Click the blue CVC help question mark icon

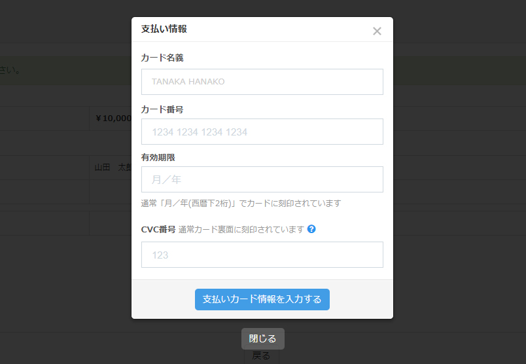pyautogui.click(x=311, y=229)
